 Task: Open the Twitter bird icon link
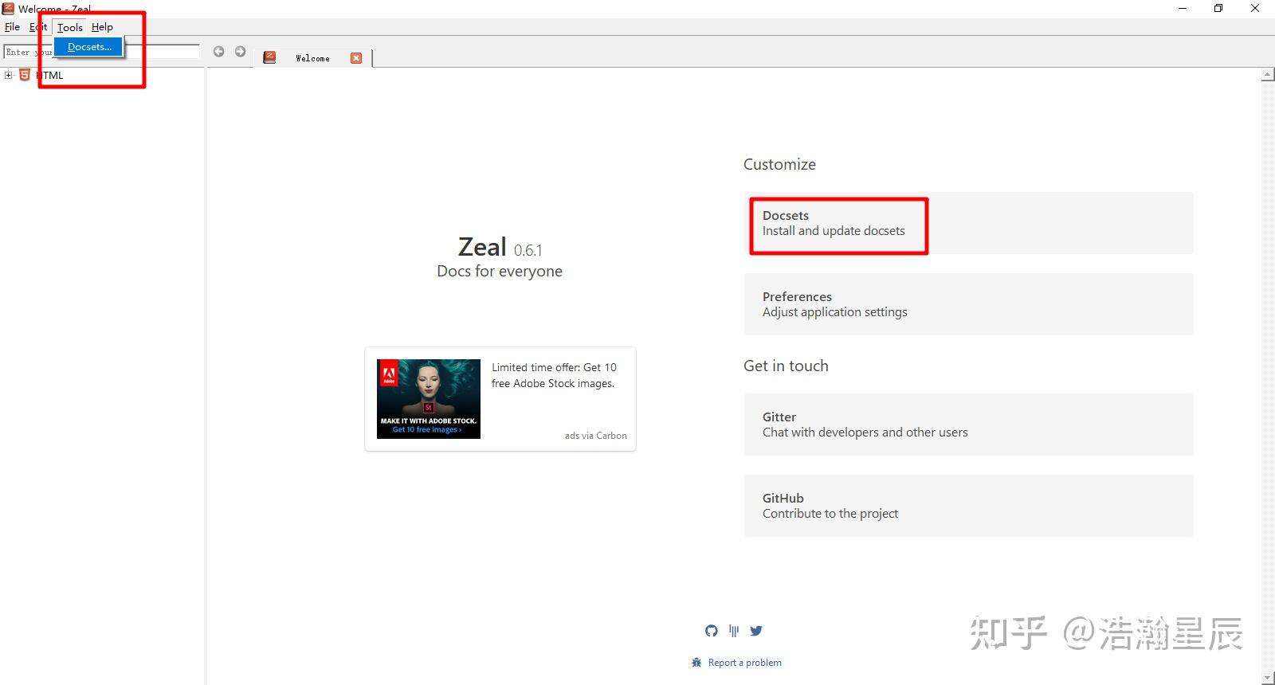(x=756, y=631)
